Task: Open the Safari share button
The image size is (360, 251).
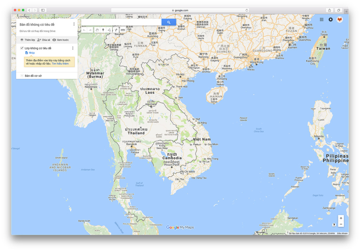Action: [x=329, y=10]
